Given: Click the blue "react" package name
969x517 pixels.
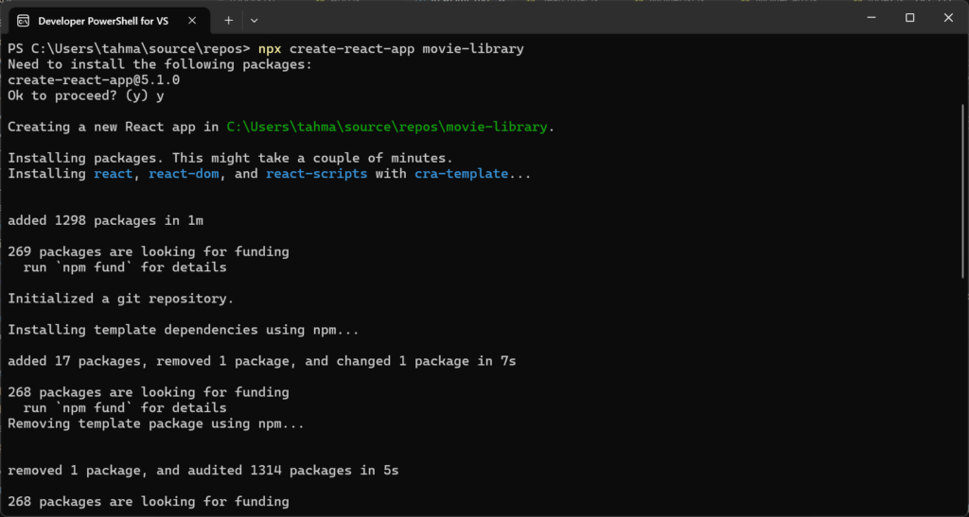Looking at the screenshot, I should click(114, 174).
